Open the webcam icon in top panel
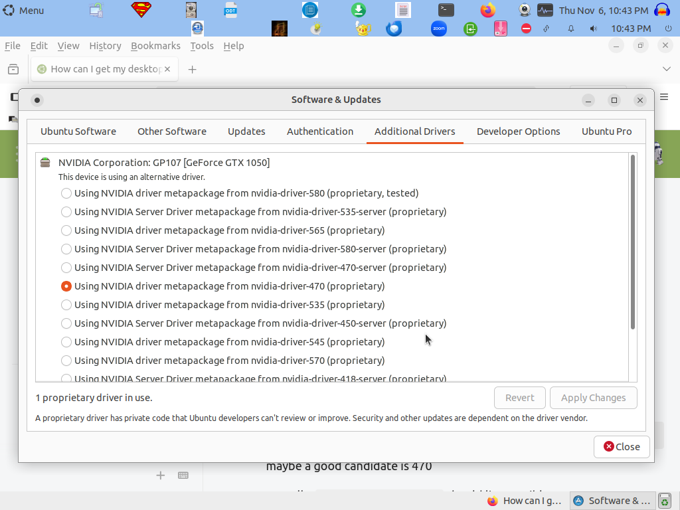The width and height of the screenshot is (680, 510). (524, 10)
